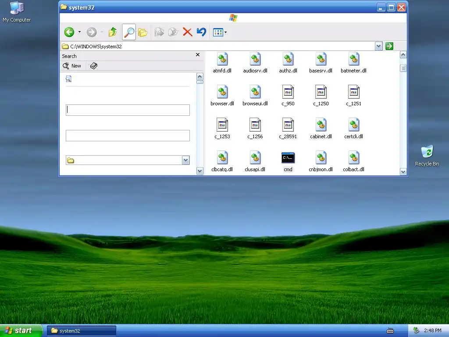Click the 2:48 PM clock
The height and width of the screenshot is (337, 449).
coord(433,331)
